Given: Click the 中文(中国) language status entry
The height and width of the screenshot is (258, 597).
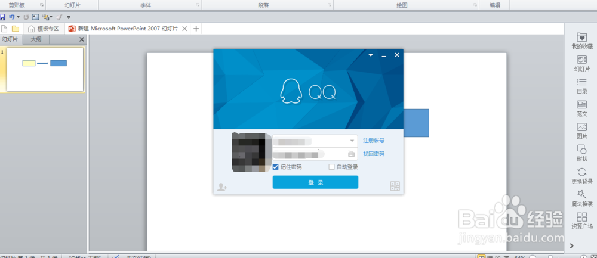Looking at the screenshot, I should coord(139,256).
